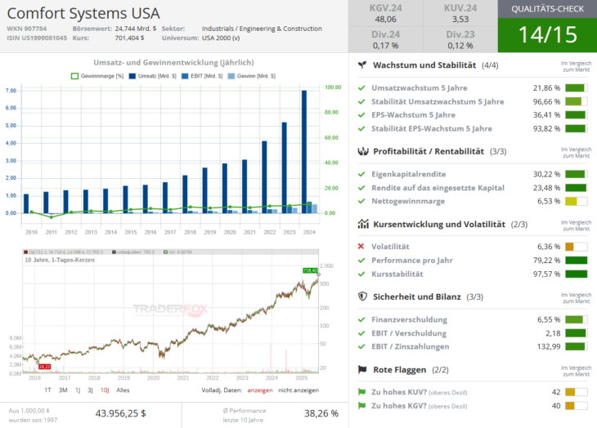
Task: Click the Kursentwicklung und Volatilität chart icon
Action: [x=363, y=224]
